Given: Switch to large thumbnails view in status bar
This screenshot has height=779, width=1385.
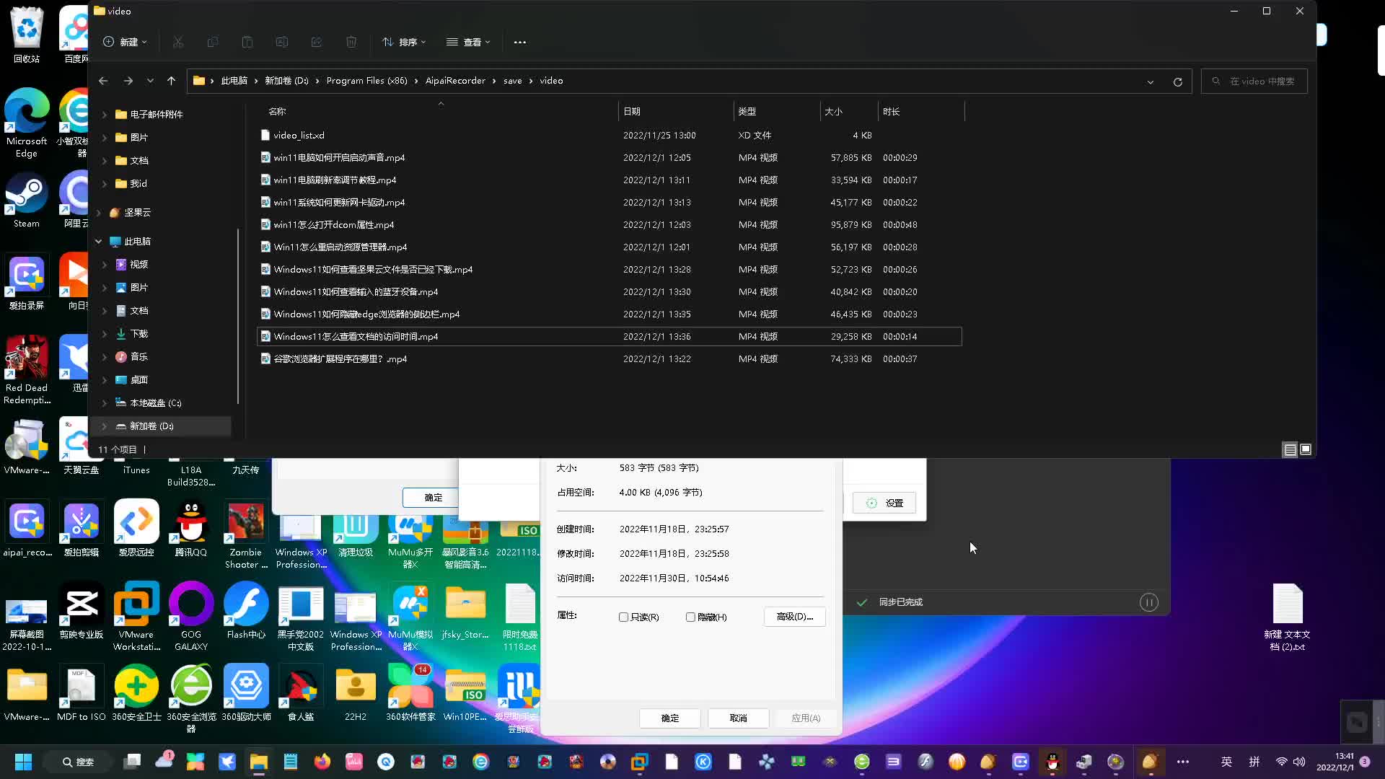Looking at the screenshot, I should [x=1306, y=449].
